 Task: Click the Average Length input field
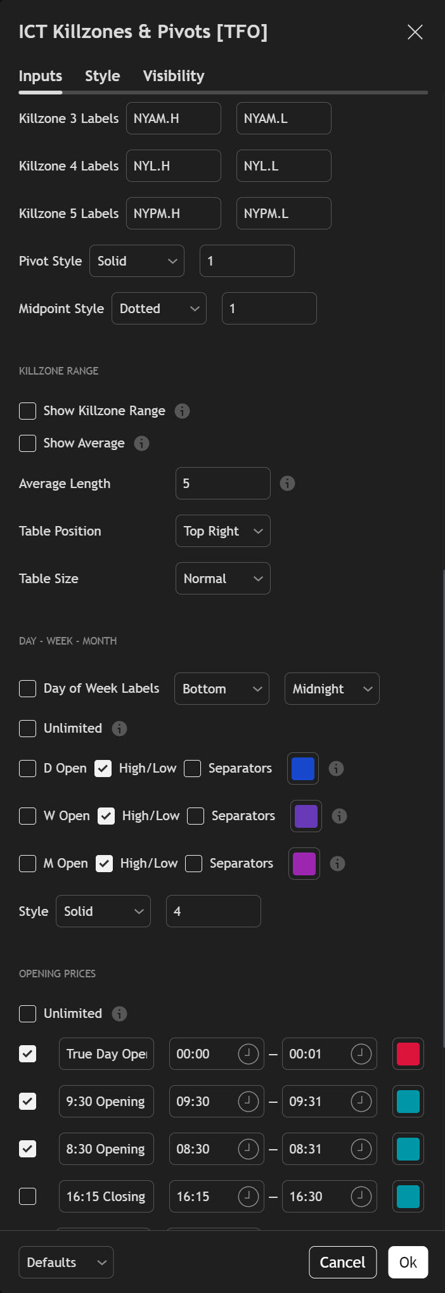[x=222, y=484]
